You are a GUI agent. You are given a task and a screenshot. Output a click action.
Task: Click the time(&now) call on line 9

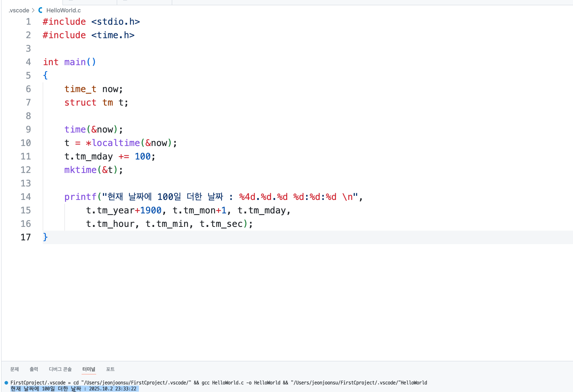[x=91, y=130]
